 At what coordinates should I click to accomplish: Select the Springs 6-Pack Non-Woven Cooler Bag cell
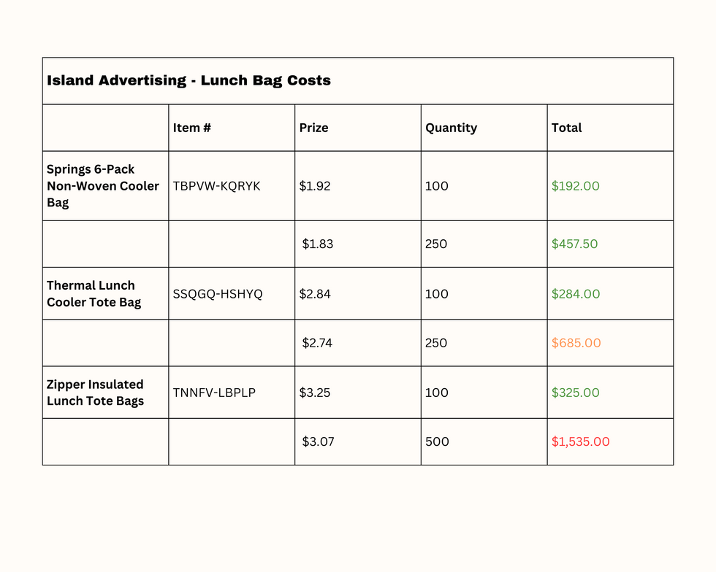103,186
